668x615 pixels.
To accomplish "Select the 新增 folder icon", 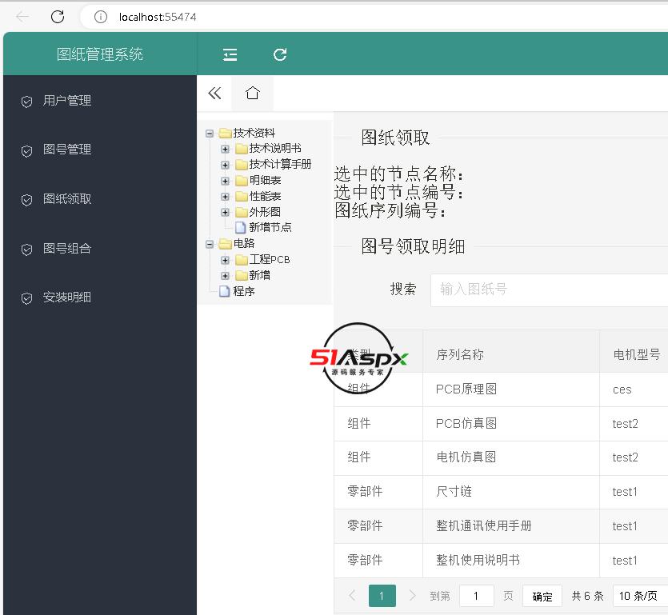I will tap(241, 275).
